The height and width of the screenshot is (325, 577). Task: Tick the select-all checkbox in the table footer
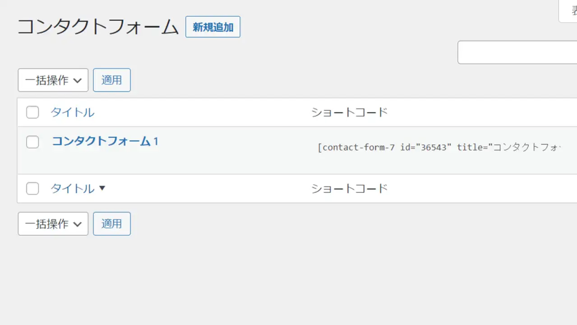pos(32,189)
